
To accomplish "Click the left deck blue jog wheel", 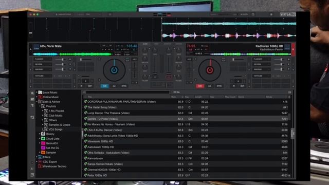I will point(114,70).
